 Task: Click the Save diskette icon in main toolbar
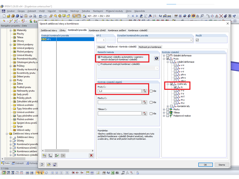tap(21, 16)
